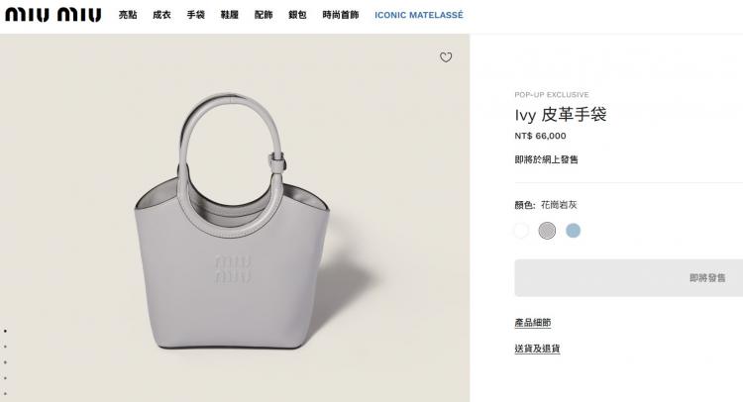Select the granite grey color swatch
The width and height of the screenshot is (743, 402).
(x=547, y=231)
